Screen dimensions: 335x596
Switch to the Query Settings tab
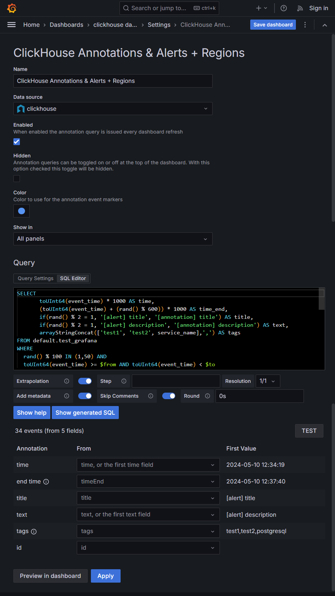[x=35, y=278]
